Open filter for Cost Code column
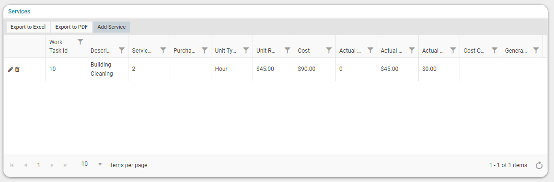554x182 pixels. tap(495, 51)
